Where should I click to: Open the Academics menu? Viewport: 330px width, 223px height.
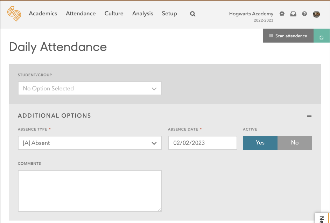click(43, 14)
